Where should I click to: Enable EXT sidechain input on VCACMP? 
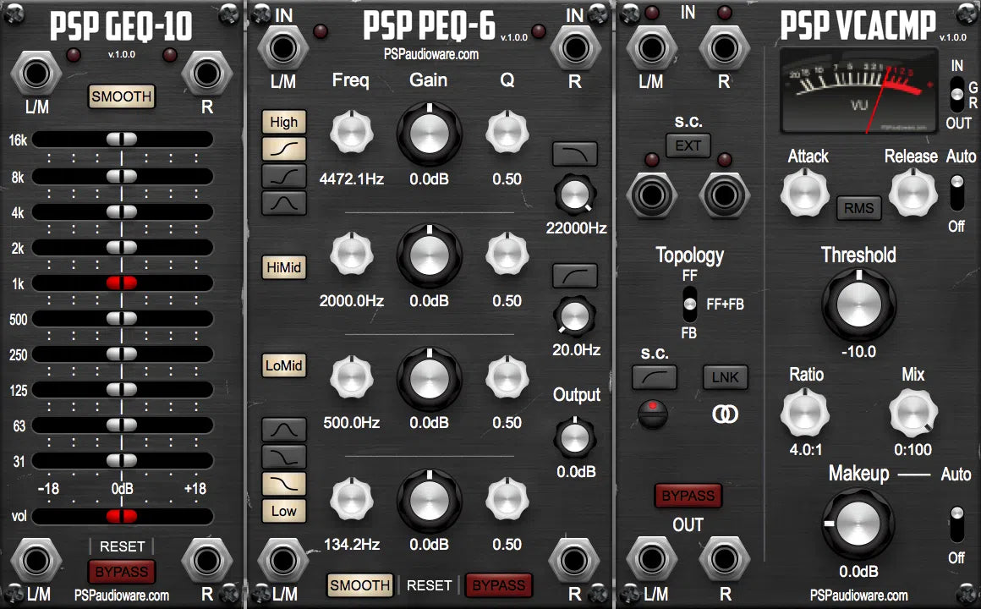click(x=688, y=145)
